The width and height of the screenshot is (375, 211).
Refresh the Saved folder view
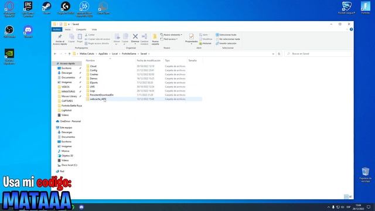click(x=279, y=54)
